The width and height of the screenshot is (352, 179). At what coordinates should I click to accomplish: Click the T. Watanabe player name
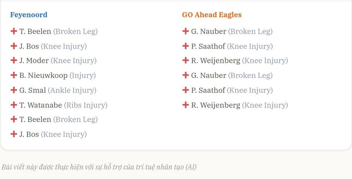pyautogui.click(x=40, y=105)
